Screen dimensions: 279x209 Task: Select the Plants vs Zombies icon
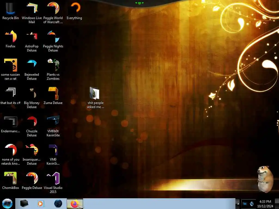point(53,69)
